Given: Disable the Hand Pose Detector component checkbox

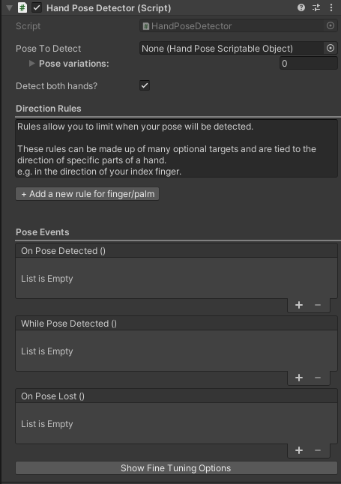Looking at the screenshot, I should click(x=37, y=7).
